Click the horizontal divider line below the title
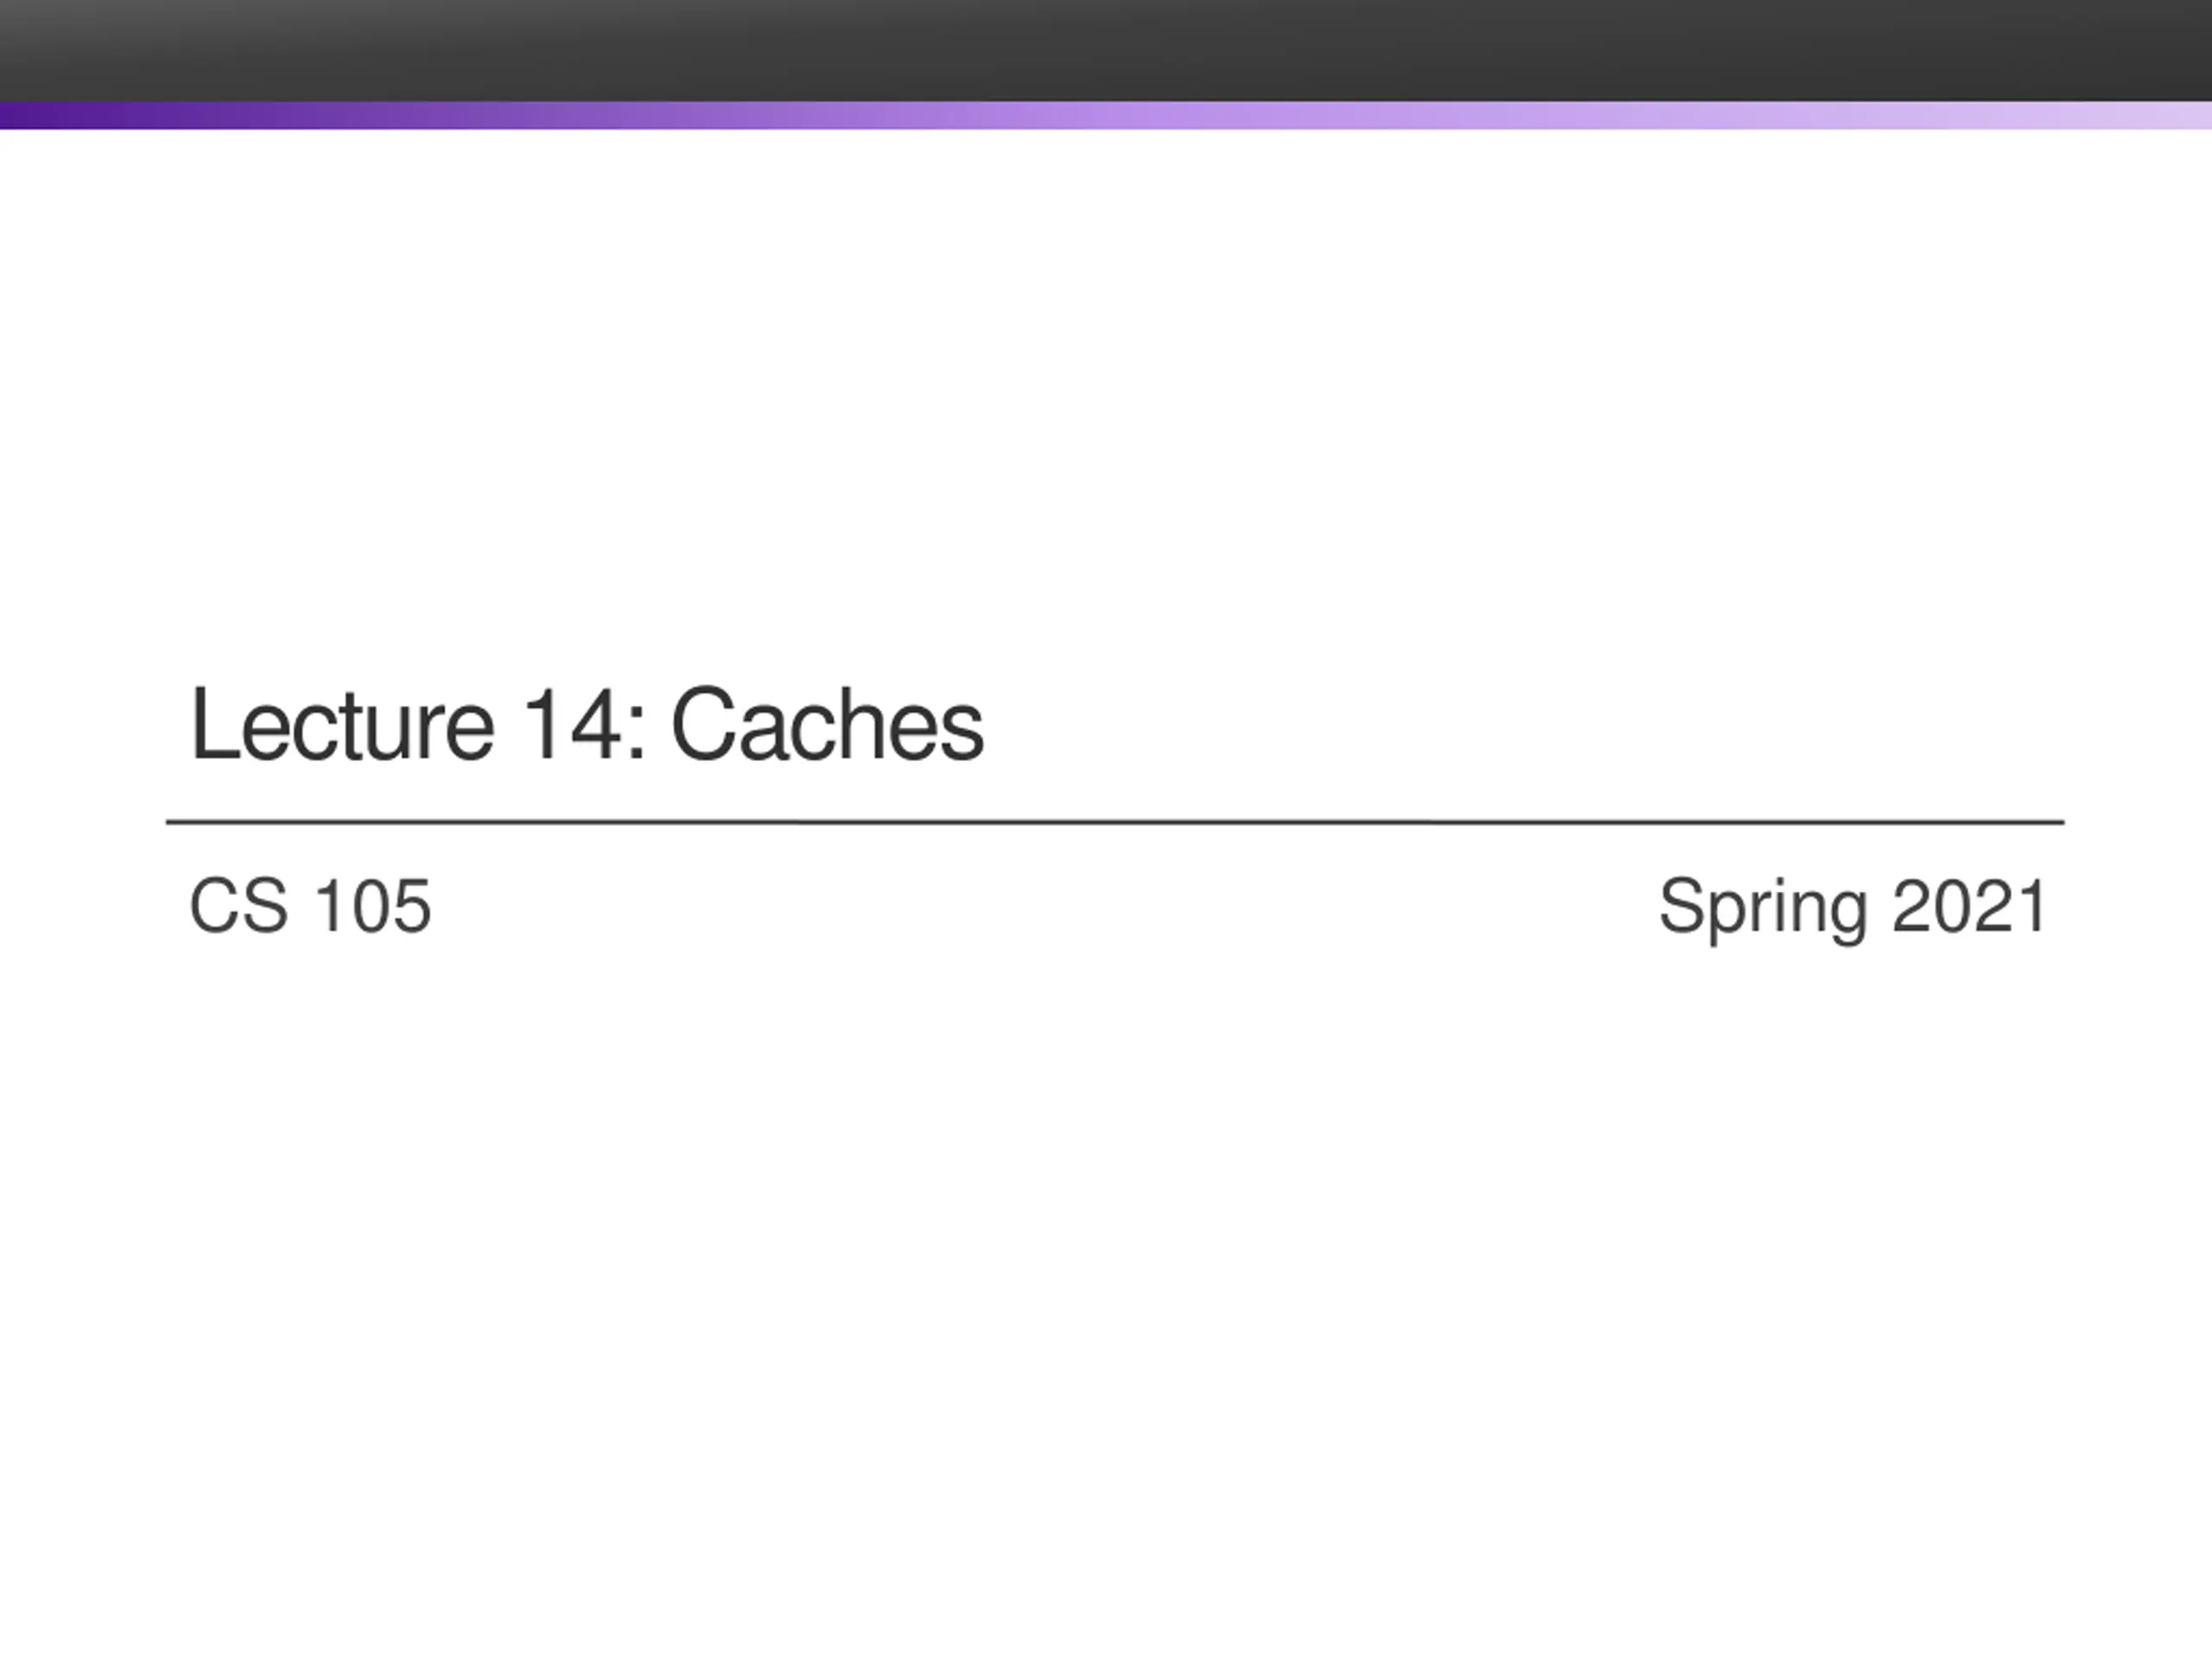The width and height of the screenshot is (2212, 1659). [1115, 822]
